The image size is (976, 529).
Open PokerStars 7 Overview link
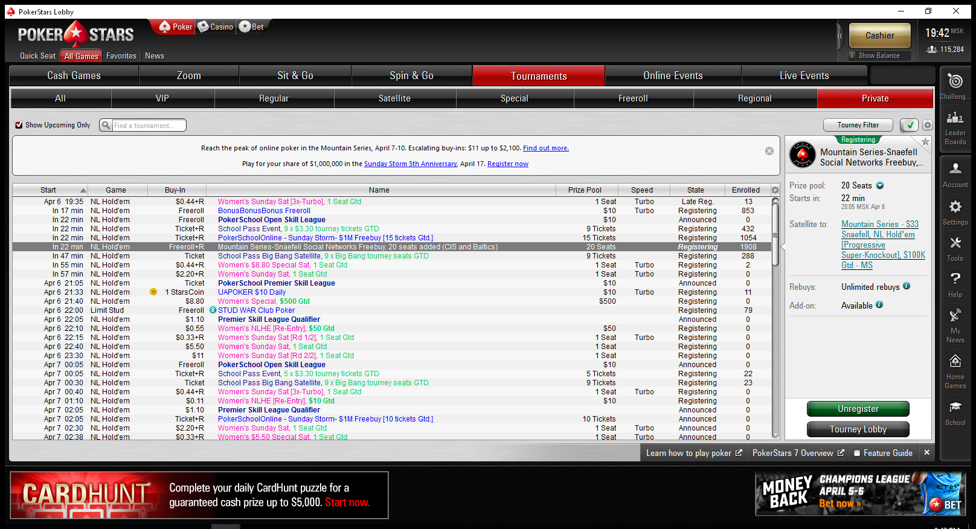coord(798,453)
